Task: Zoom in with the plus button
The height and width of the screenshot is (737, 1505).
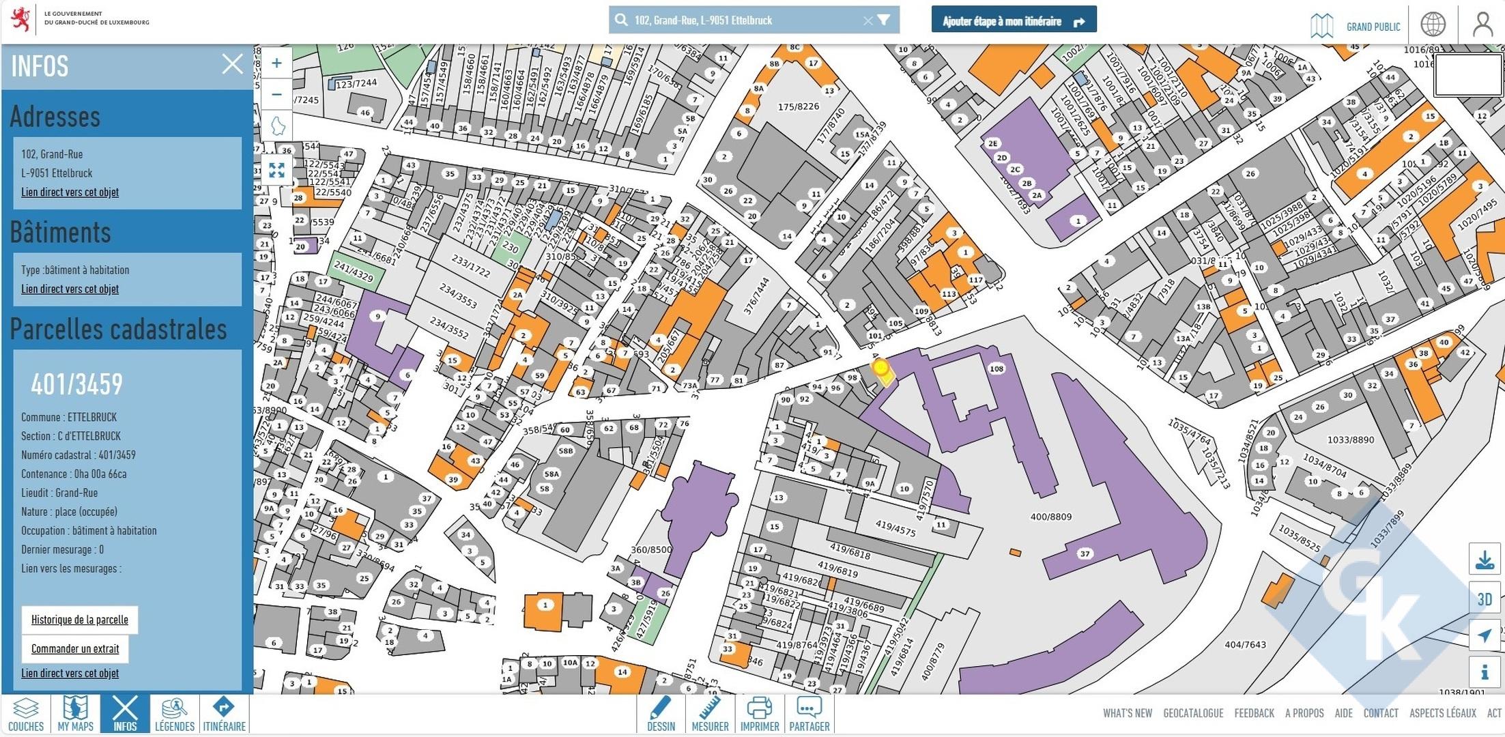Action: tap(276, 63)
